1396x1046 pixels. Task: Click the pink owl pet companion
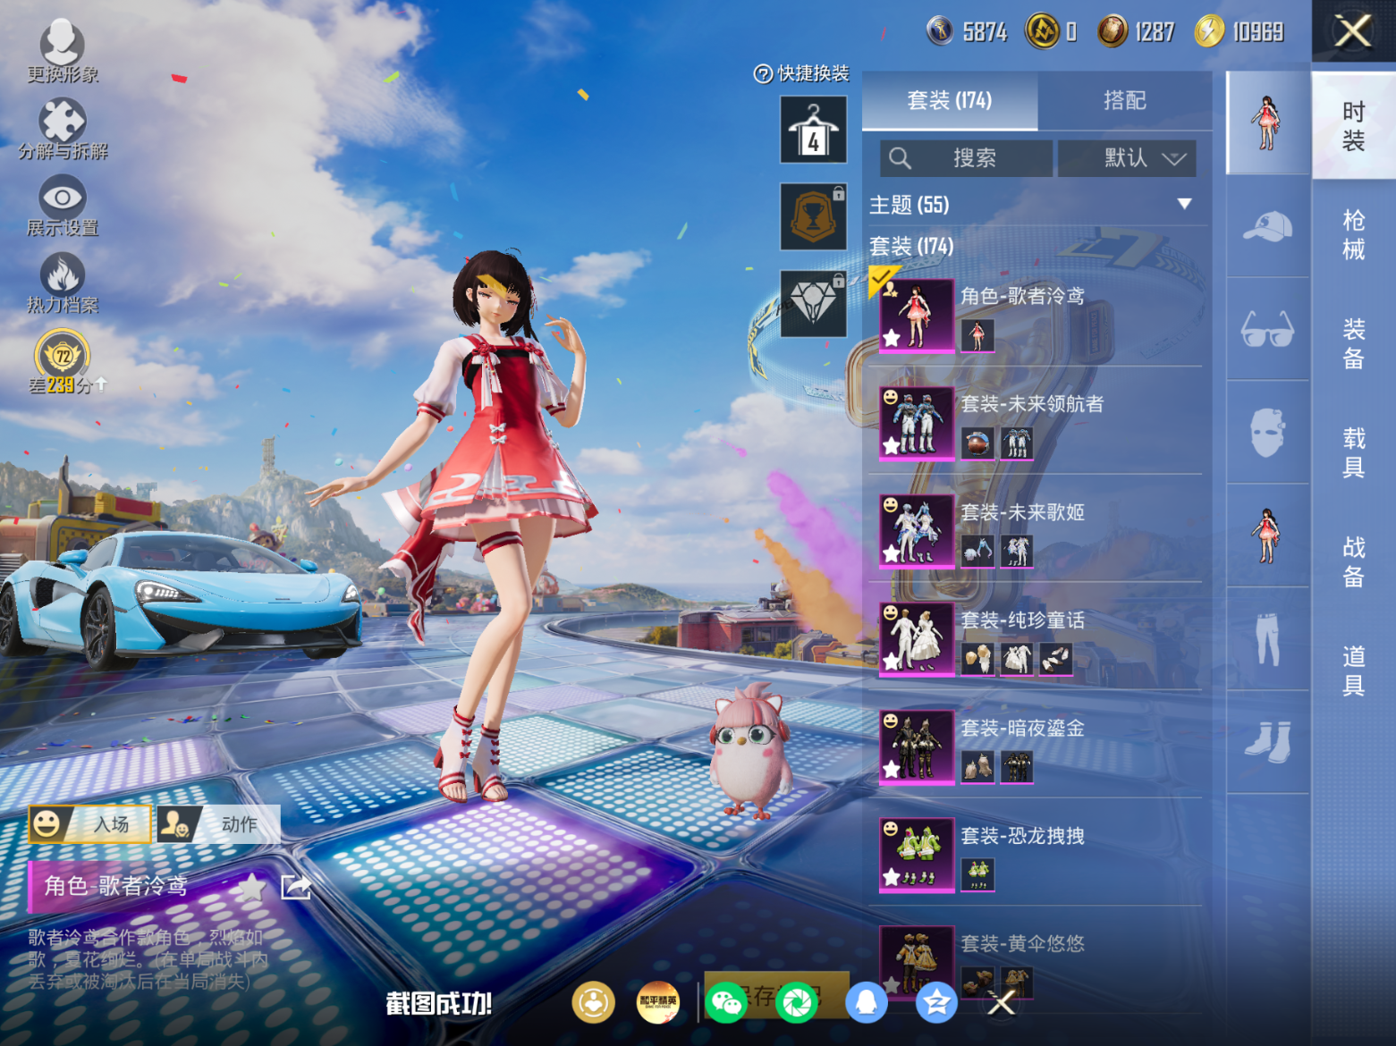coord(753,751)
